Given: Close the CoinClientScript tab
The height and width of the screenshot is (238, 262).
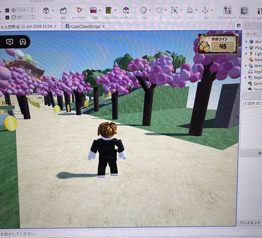Looking at the screenshot, I should point(104,27).
